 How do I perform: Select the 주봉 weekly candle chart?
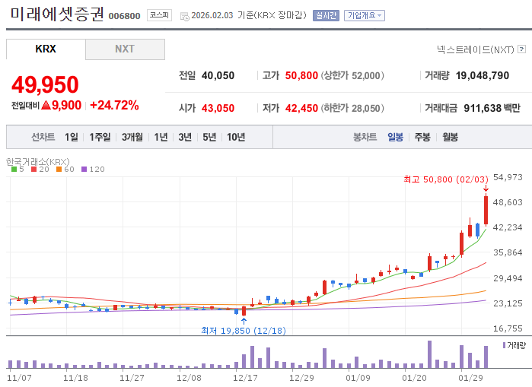422,138
